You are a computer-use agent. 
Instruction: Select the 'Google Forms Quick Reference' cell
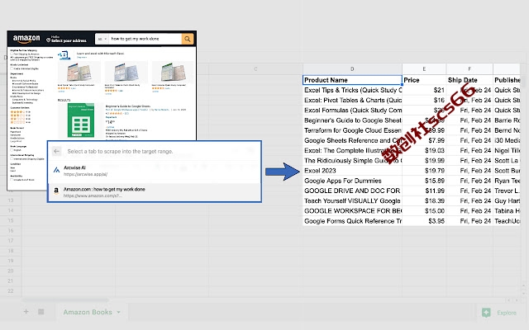click(352, 221)
